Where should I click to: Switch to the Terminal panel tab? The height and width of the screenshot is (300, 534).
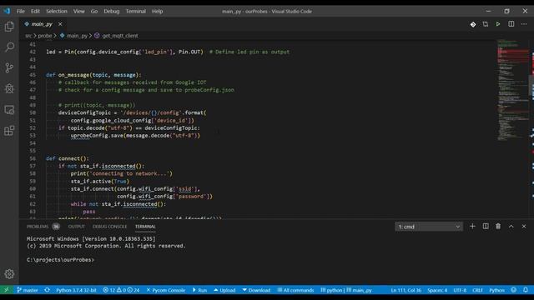[145, 227]
